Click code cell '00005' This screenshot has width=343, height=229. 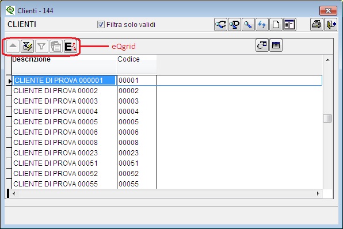click(137, 121)
